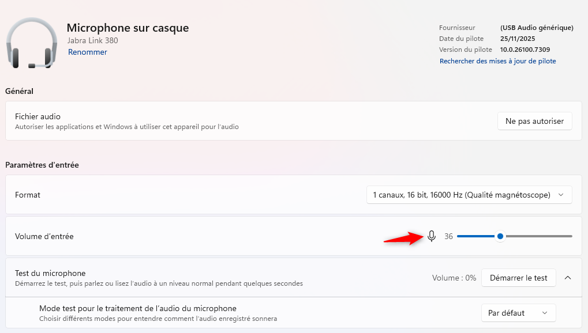Viewport: 588px width, 333px height.
Task: Click the Mode test pour le traitement label
Action: [137, 308]
